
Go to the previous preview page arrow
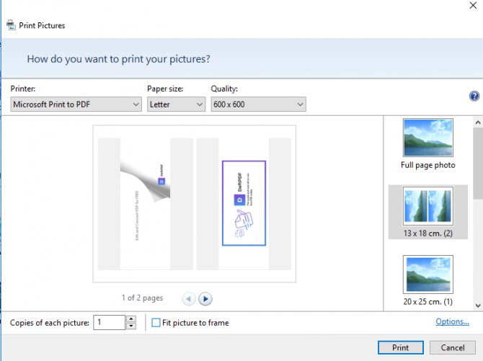click(x=189, y=299)
